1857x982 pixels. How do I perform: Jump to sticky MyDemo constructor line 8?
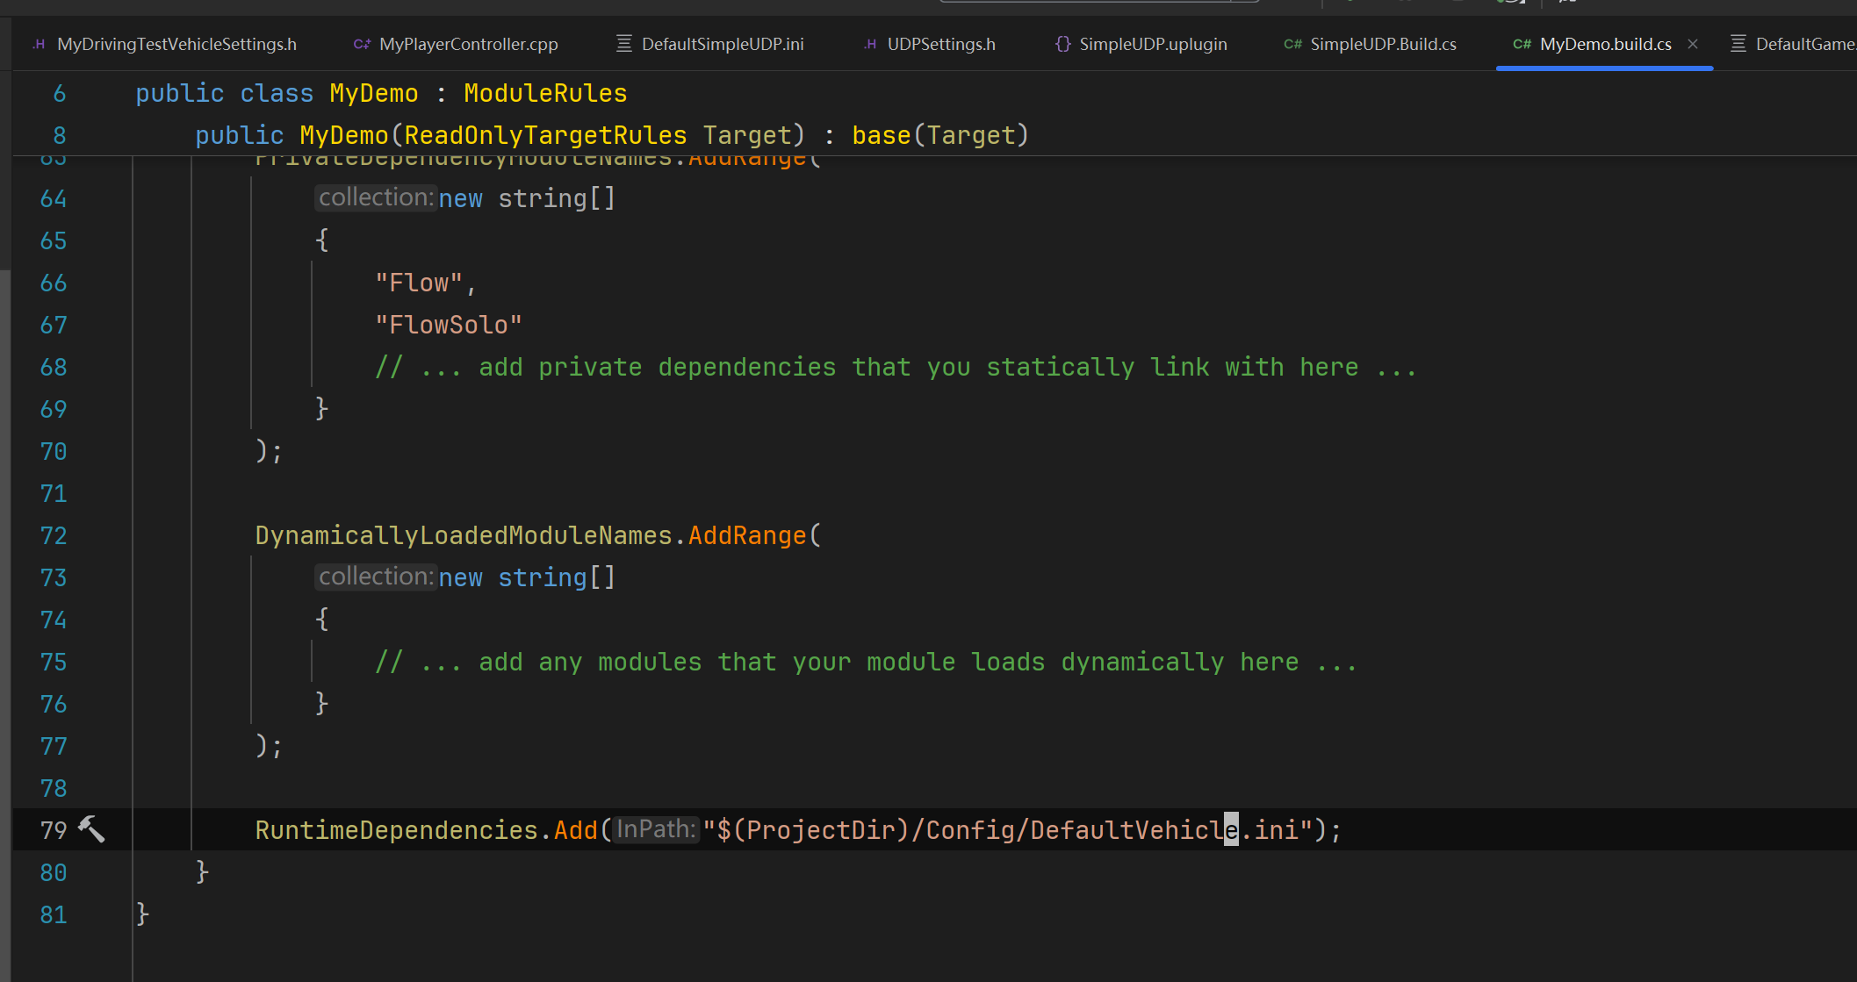point(611,135)
